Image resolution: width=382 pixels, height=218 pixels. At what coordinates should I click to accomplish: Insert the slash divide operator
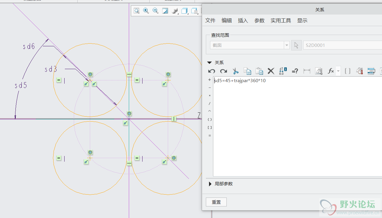[209, 104]
